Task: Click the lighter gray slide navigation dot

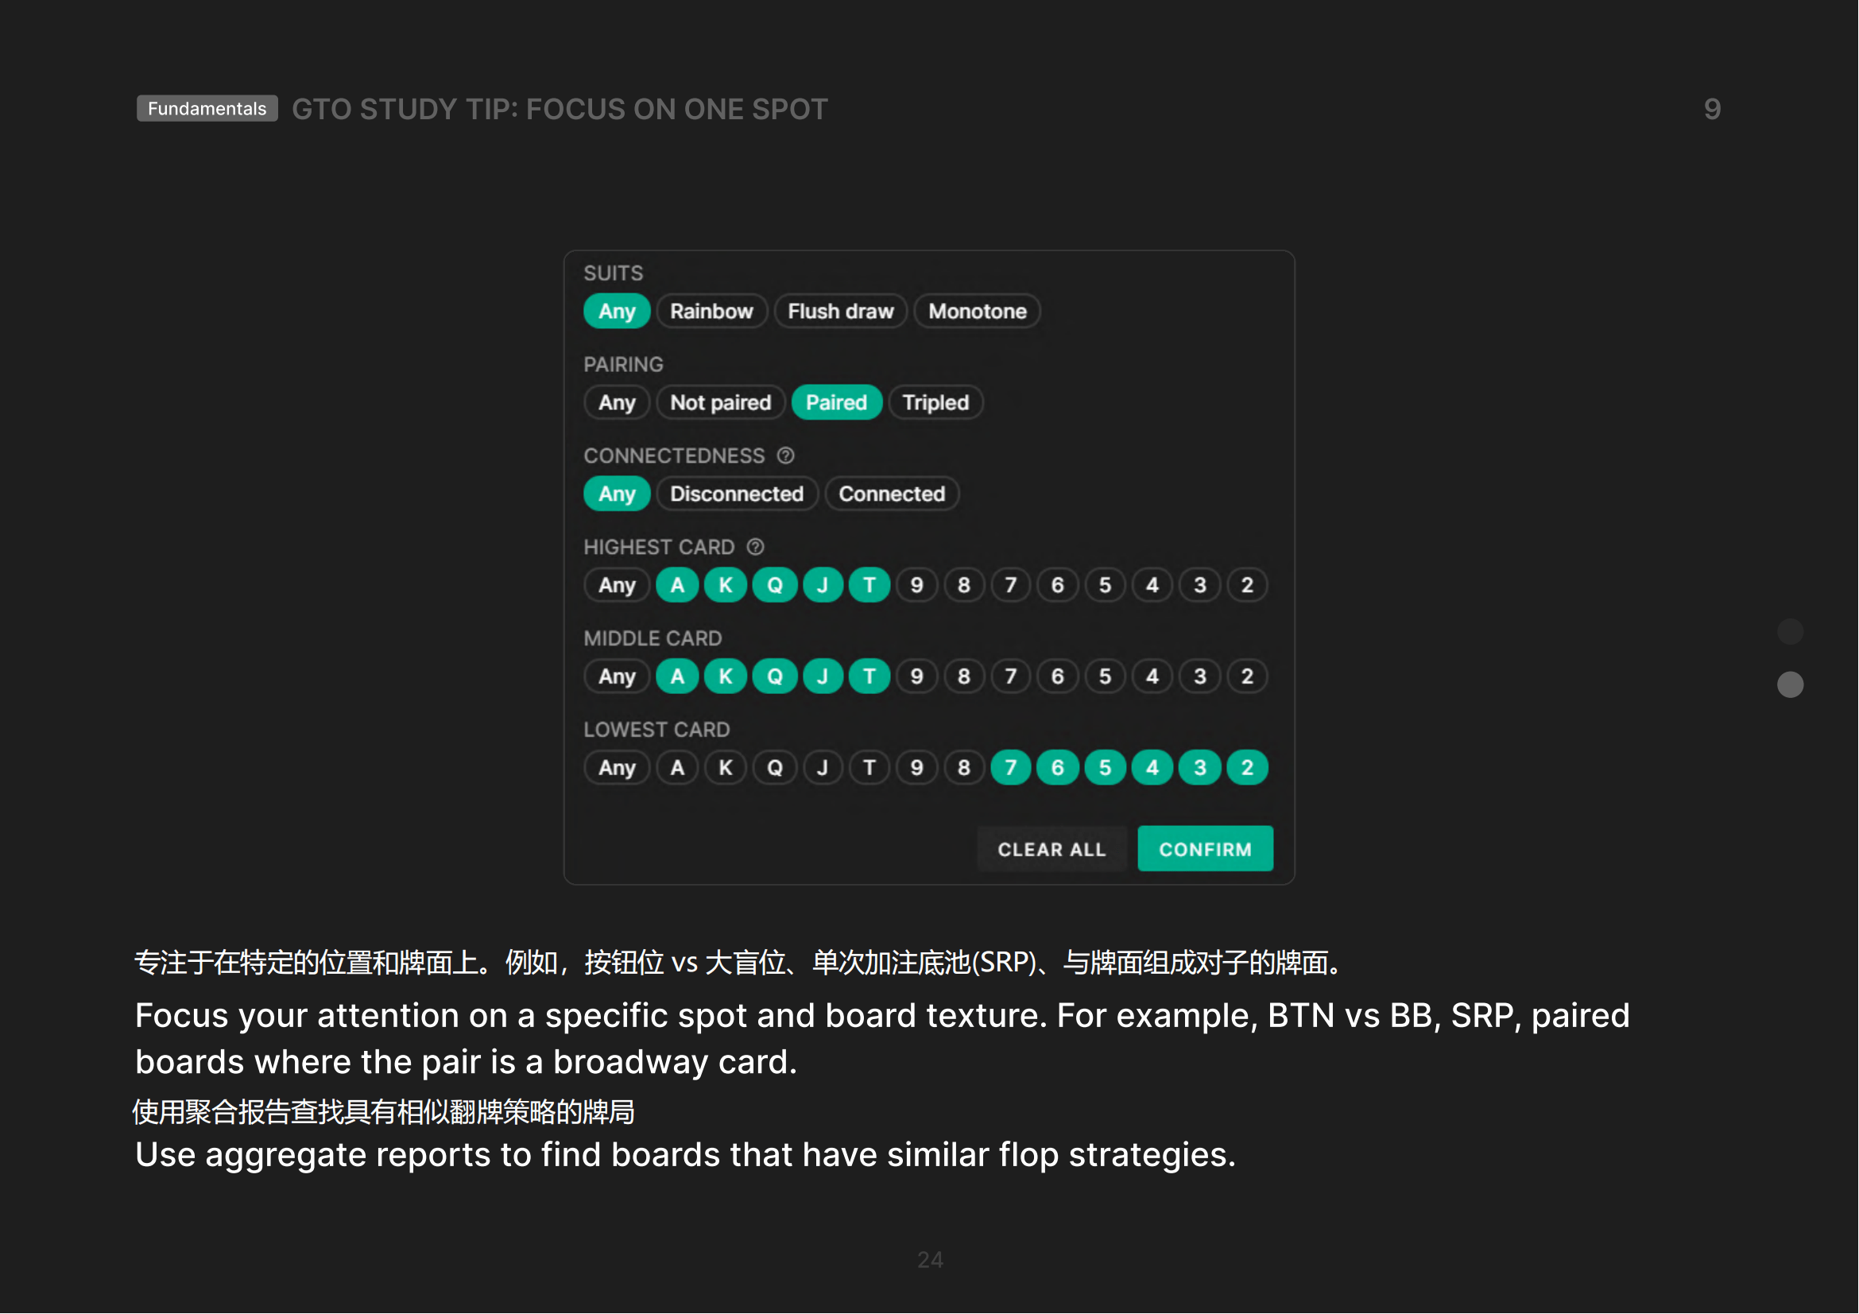Action: (x=1790, y=685)
